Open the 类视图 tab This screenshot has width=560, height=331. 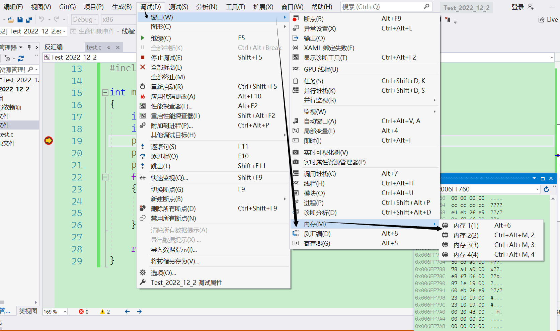[28, 311]
